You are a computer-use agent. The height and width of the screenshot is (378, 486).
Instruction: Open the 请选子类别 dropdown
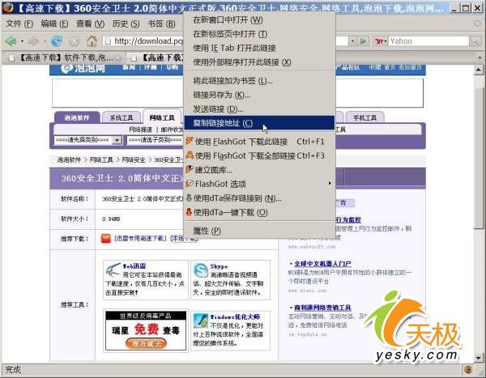155,140
